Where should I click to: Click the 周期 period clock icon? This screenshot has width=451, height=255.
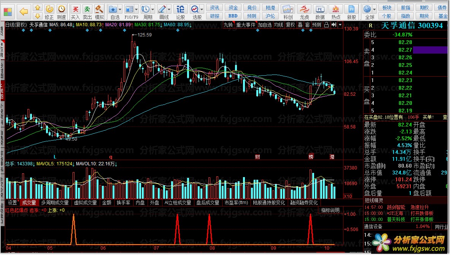(x=146, y=9)
